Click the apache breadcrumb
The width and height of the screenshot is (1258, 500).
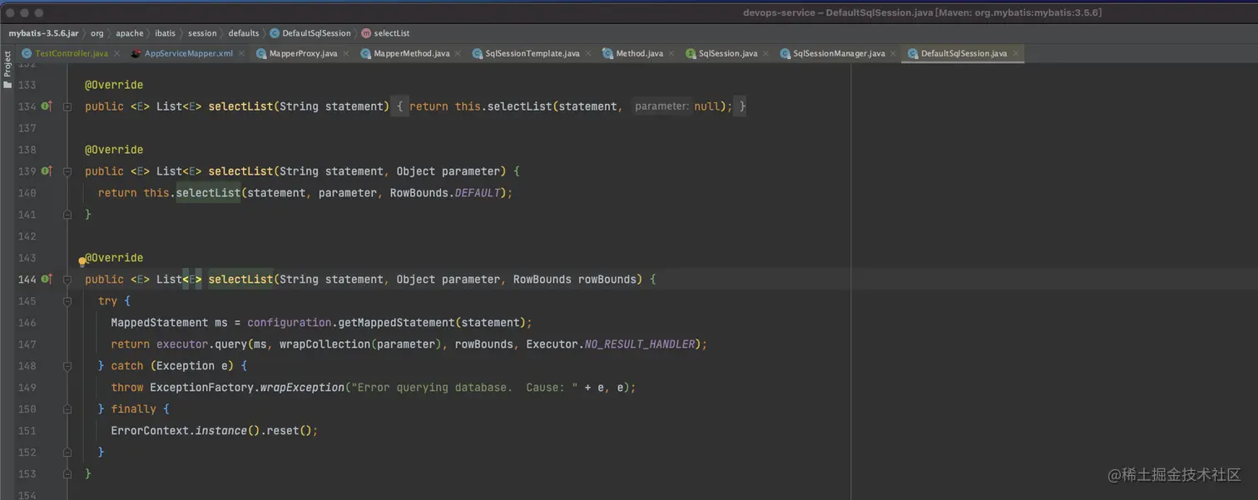tap(130, 33)
